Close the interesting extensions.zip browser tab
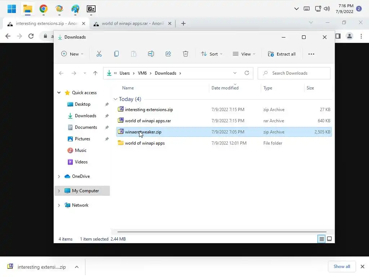369x277 pixels. tap(84, 23)
